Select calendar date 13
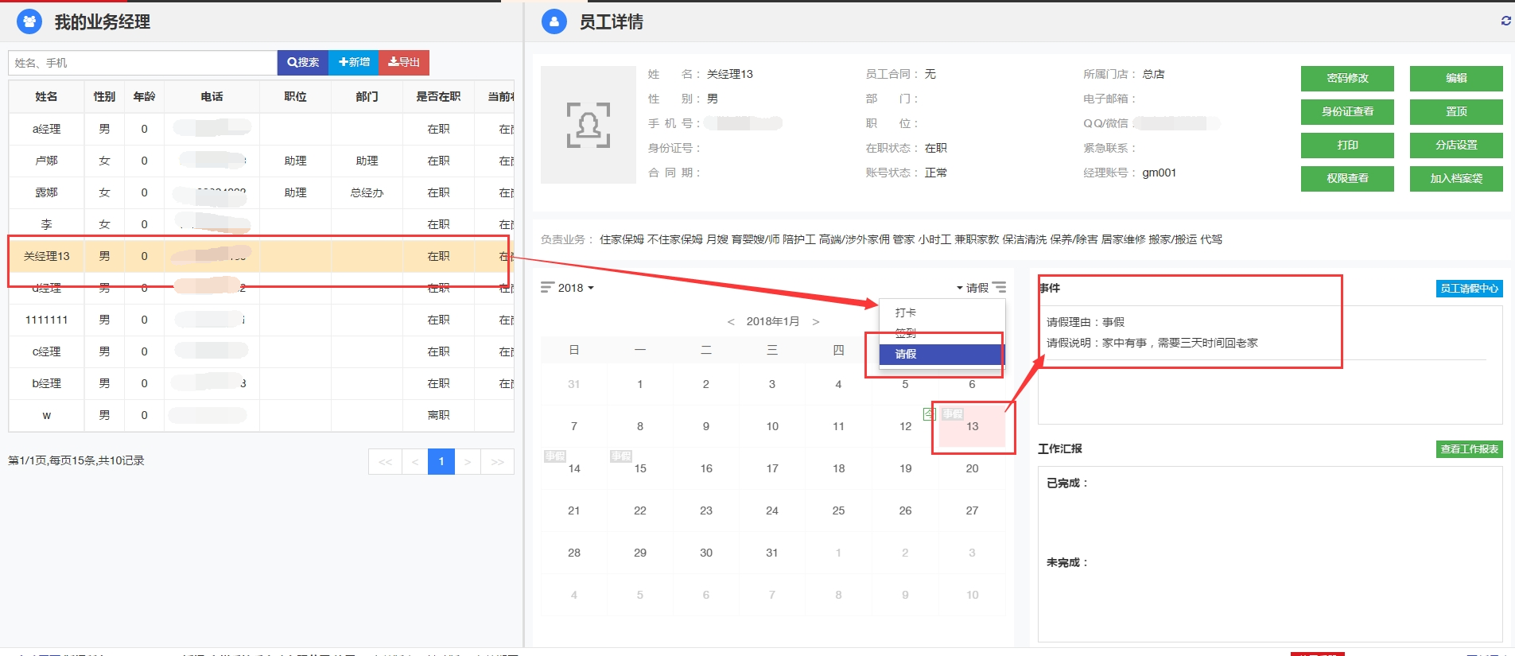This screenshot has width=1515, height=656. click(972, 427)
